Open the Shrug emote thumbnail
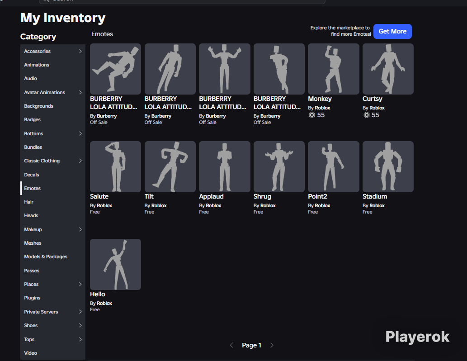 click(279, 166)
